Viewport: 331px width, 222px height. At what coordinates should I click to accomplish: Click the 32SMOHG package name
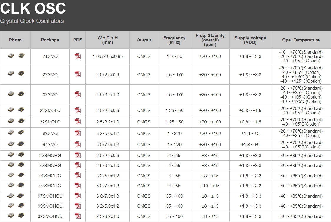(50, 166)
